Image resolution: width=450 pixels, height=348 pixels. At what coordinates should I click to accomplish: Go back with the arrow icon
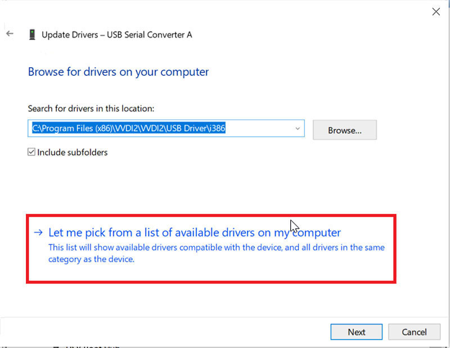pos(10,34)
